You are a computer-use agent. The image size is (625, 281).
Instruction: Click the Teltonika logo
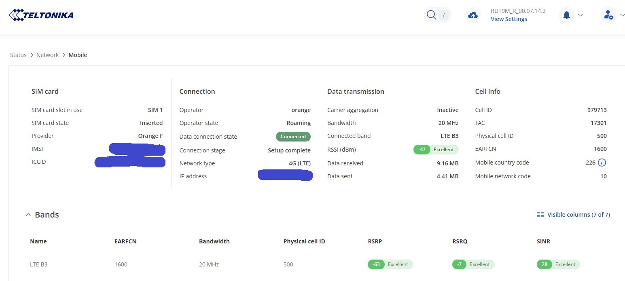click(41, 15)
